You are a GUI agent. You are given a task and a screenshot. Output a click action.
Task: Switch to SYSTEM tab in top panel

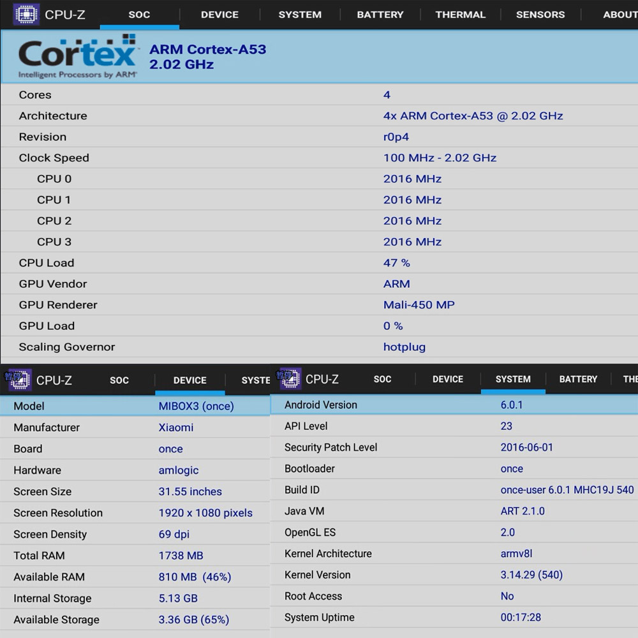coord(300,15)
